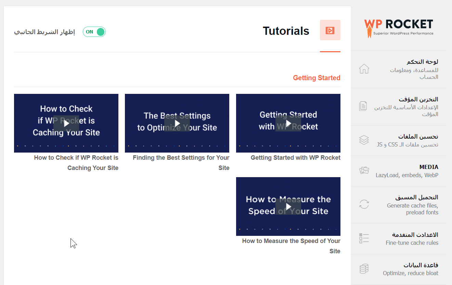Select التحميل المسبق preload menu item
Image resolution: width=452 pixels, height=285 pixels.
399,205
